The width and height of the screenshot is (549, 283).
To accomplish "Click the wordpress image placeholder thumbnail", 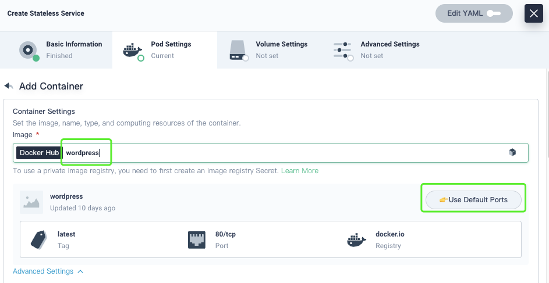I will tap(31, 202).
